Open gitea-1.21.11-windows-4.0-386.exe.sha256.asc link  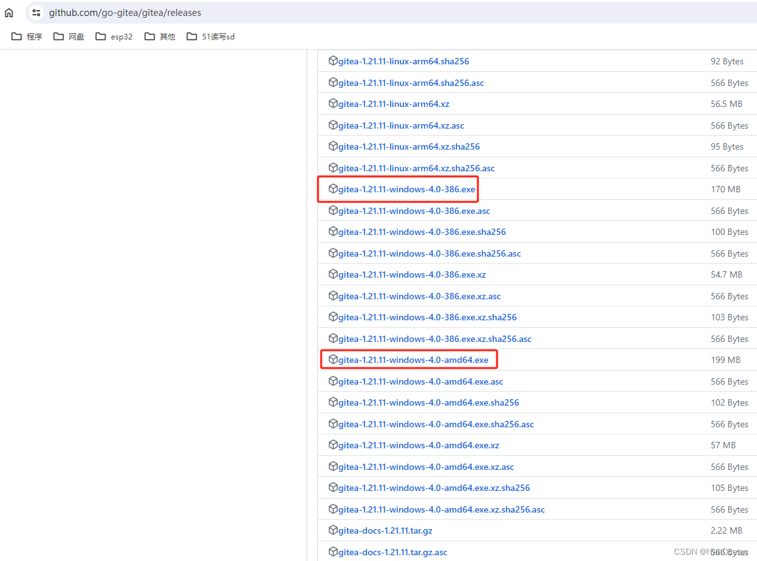coord(429,253)
